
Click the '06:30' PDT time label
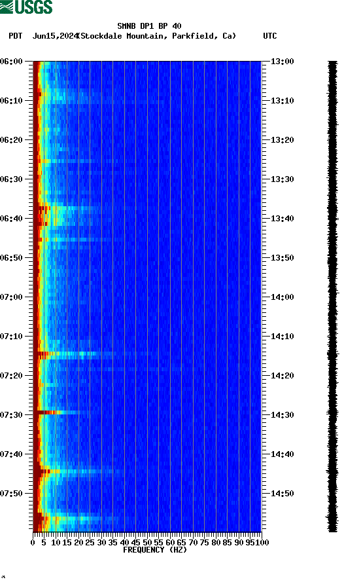11,179
